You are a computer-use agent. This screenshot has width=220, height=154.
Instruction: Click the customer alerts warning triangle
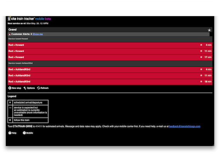click(10, 34)
